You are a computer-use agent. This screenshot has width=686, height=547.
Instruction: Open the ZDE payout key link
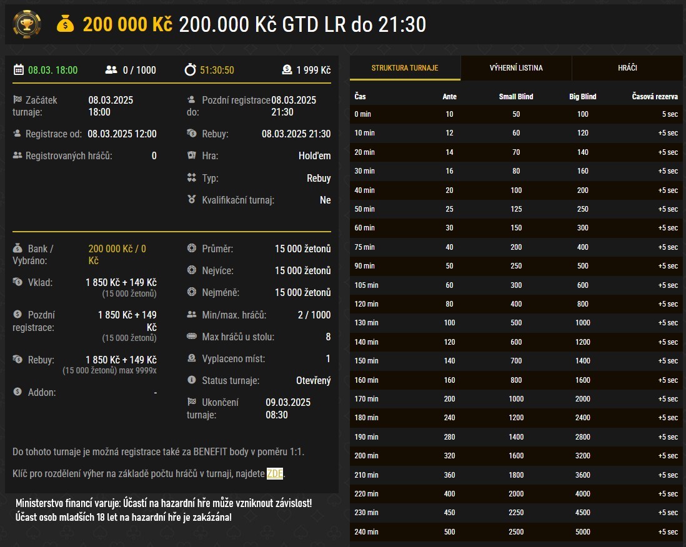(x=275, y=473)
